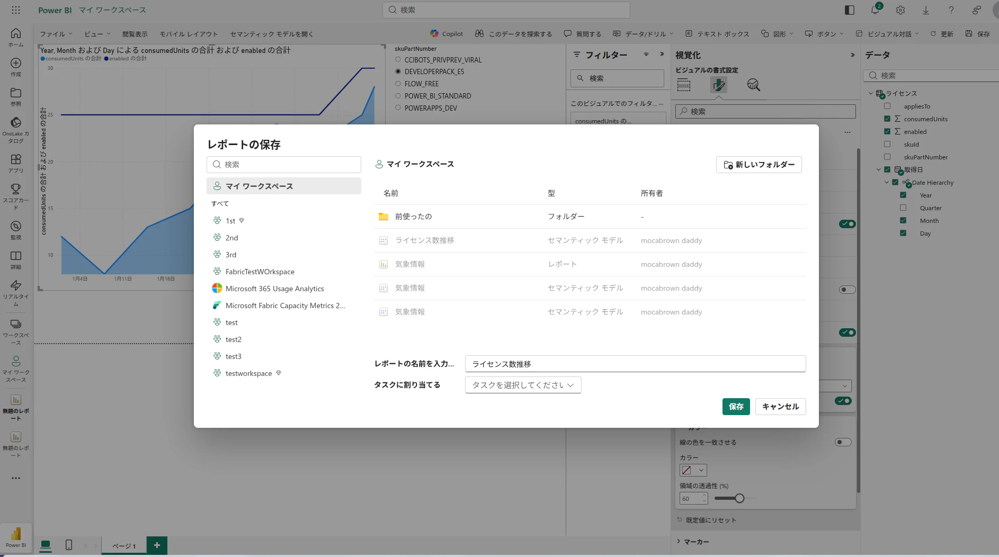Open the app launcher waffle icon
Screen dimensions: 999x557
point(16,10)
